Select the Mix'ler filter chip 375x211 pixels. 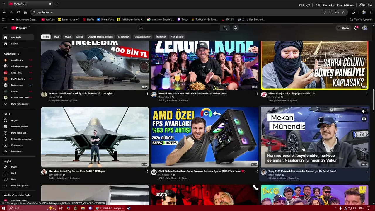coord(80,37)
